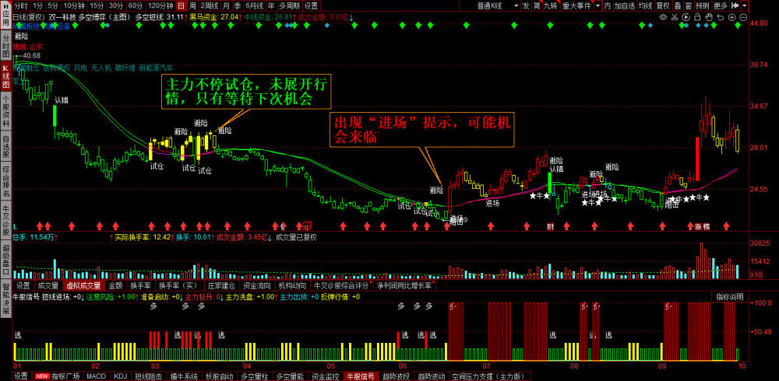Click the 叠 overlay button

tap(678, 6)
